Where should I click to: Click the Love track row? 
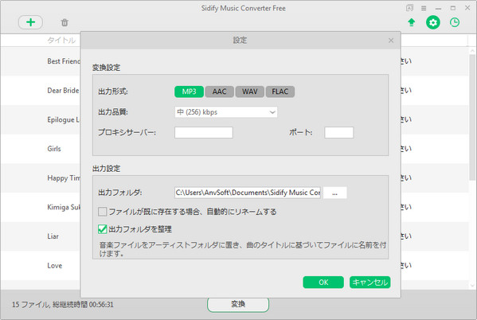41,266
